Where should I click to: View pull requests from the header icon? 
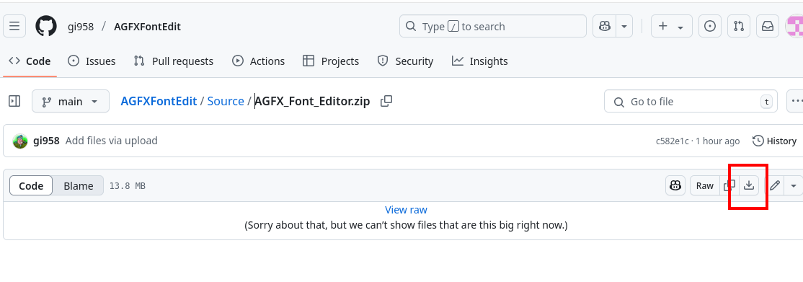[738, 26]
